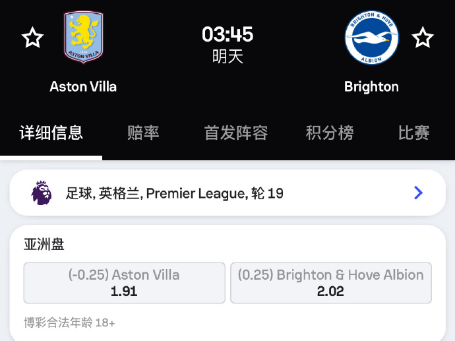Open the Aston Villa club crest
This screenshot has width=455, height=341.
[84, 36]
